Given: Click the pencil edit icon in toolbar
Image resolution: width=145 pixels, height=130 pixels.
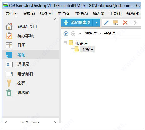Looking at the screenshot, I should coord(106,23).
